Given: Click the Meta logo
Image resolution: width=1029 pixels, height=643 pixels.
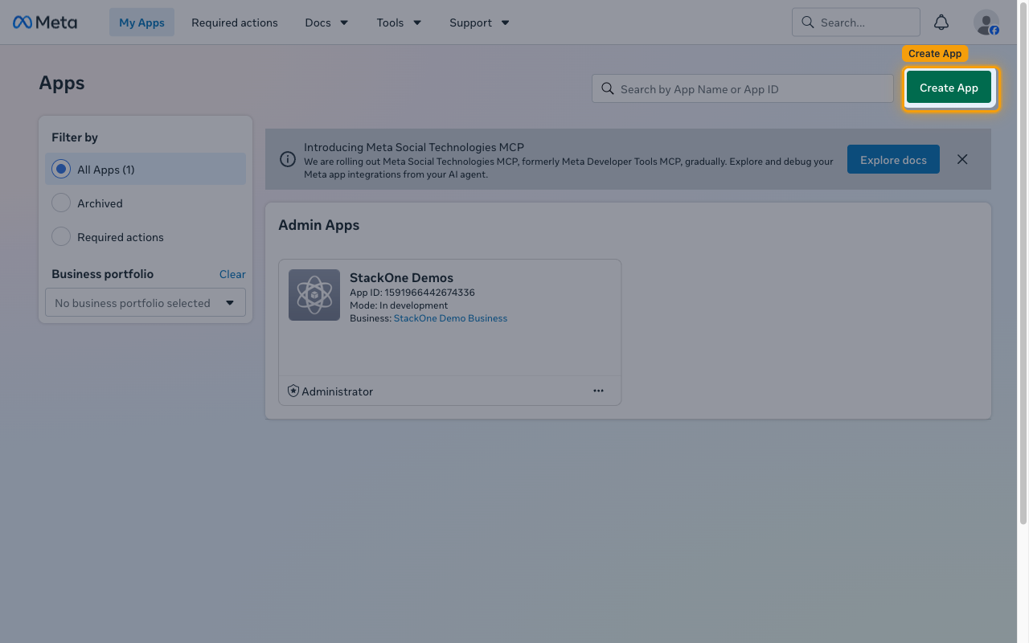Looking at the screenshot, I should point(45,23).
